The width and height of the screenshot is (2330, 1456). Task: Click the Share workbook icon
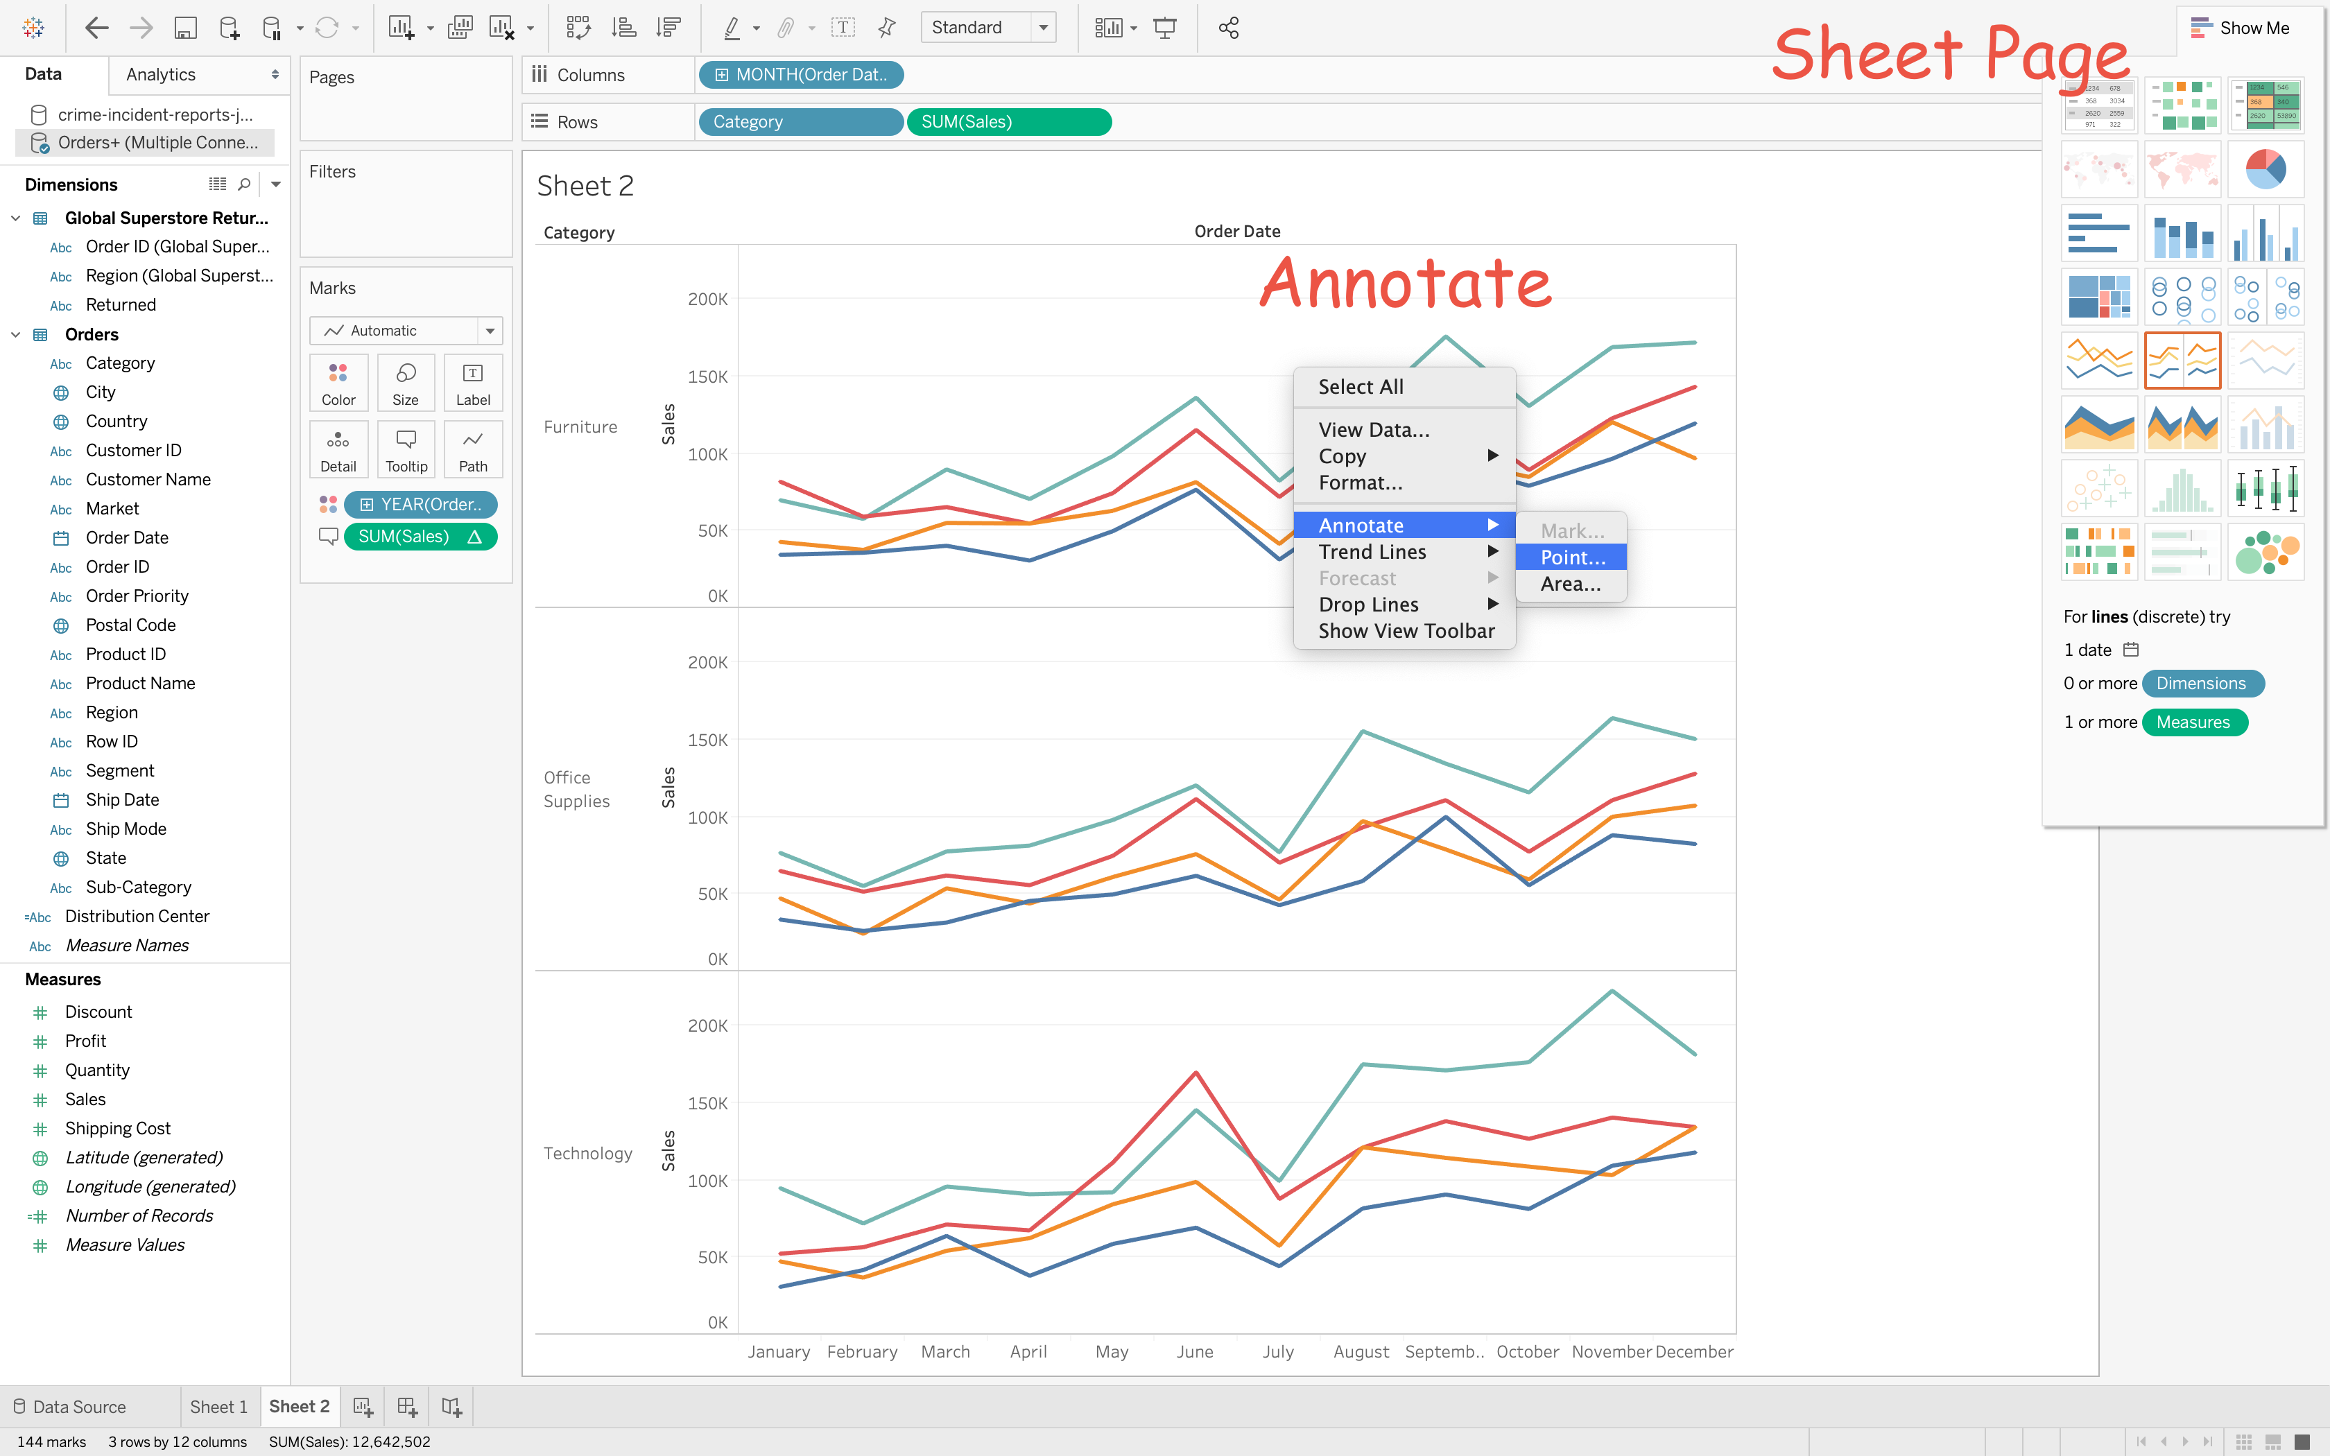coord(1229,28)
